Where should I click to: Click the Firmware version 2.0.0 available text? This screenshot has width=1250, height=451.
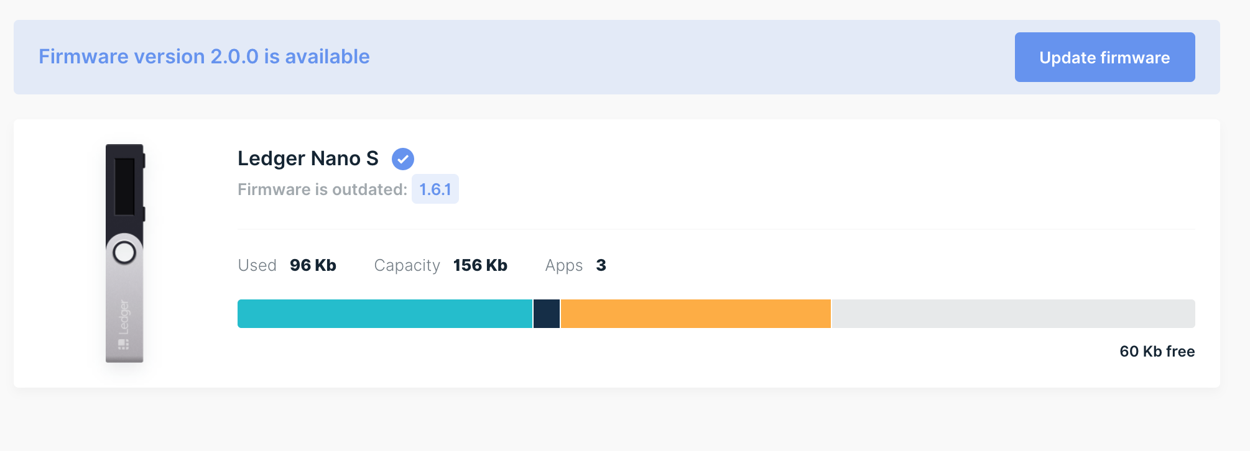[204, 57]
